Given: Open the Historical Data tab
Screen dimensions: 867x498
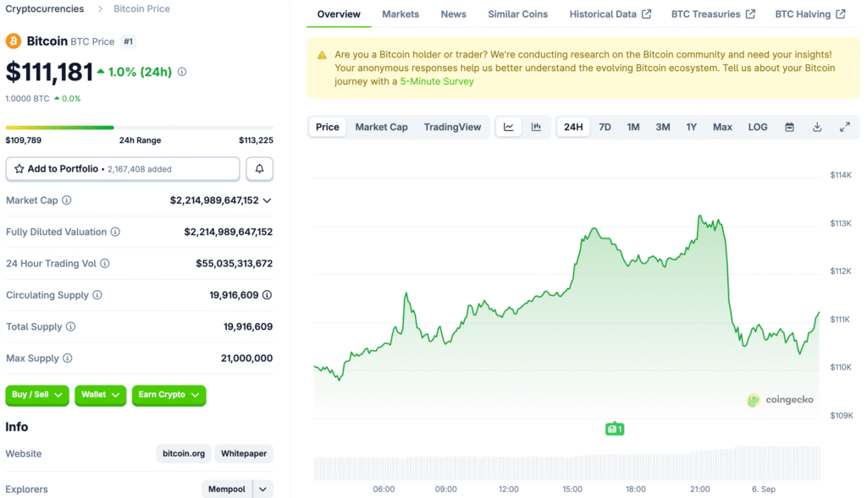Looking at the screenshot, I should pyautogui.click(x=610, y=14).
